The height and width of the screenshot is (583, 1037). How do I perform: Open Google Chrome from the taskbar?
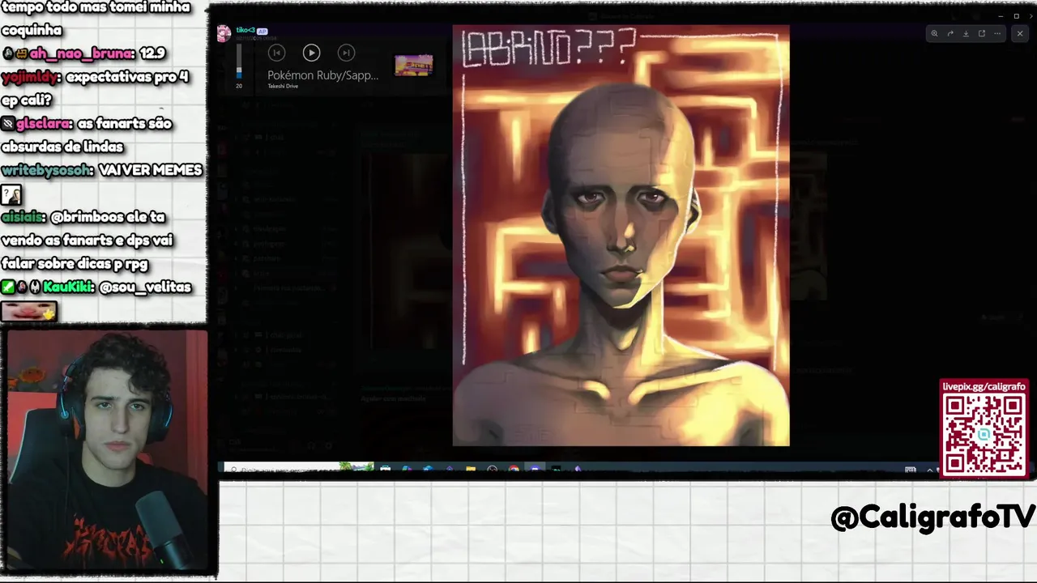[514, 469]
